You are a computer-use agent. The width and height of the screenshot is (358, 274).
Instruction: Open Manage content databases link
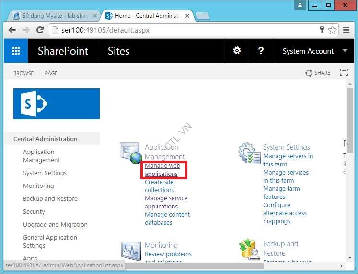(167, 219)
